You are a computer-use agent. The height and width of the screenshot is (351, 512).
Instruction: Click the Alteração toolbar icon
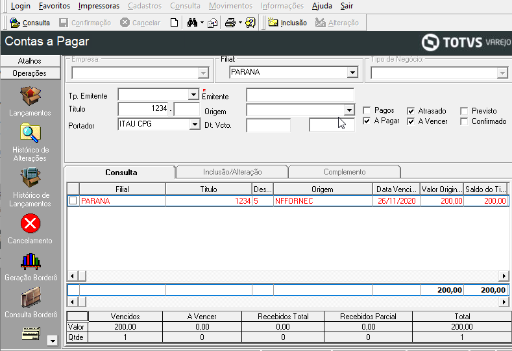pyautogui.click(x=321, y=23)
